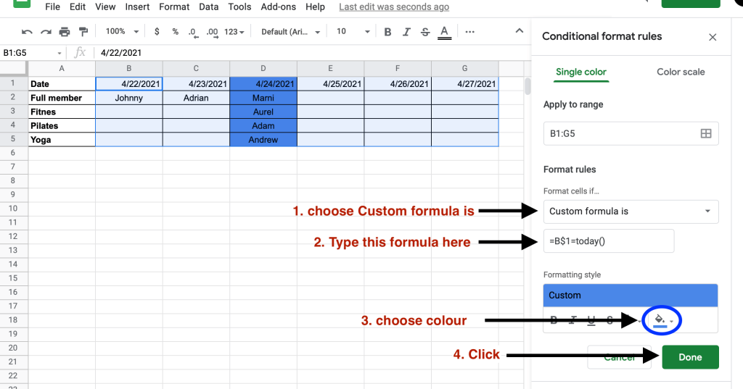Select cell containing Andrew
The width and height of the screenshot is (743, 389).
[263, 140]
